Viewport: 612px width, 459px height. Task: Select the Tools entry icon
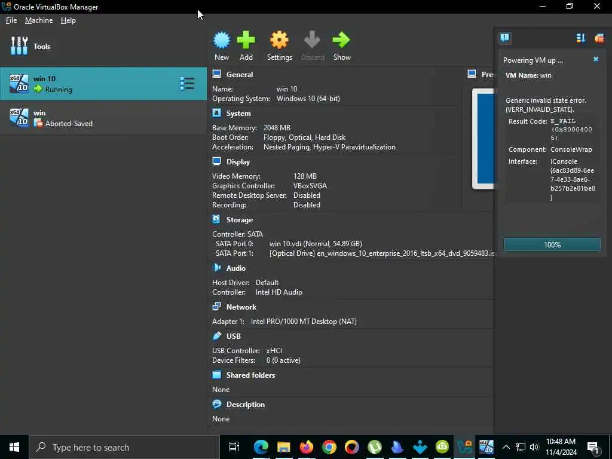19,46
